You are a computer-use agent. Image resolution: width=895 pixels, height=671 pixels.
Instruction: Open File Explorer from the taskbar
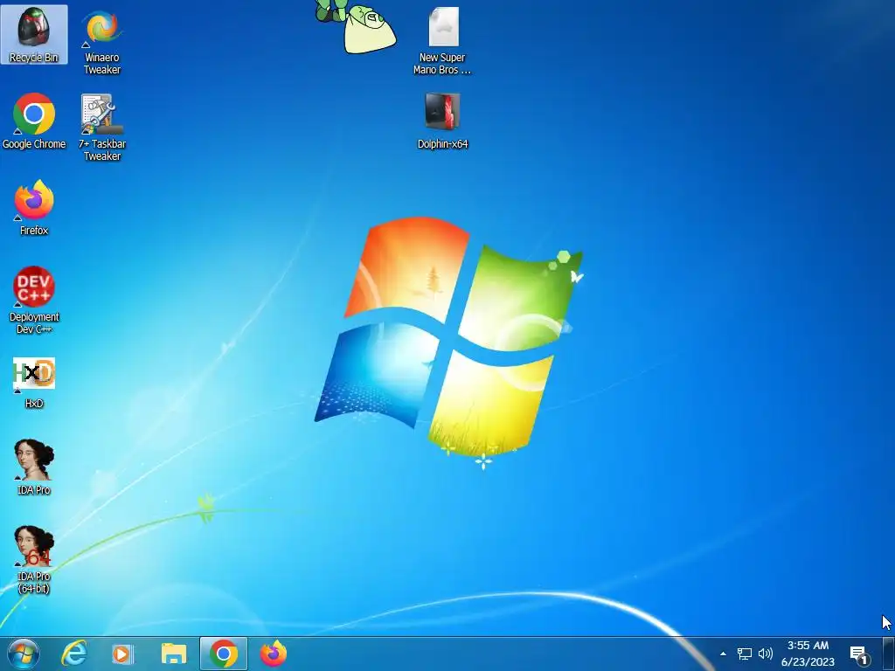(x=174, y=654)
